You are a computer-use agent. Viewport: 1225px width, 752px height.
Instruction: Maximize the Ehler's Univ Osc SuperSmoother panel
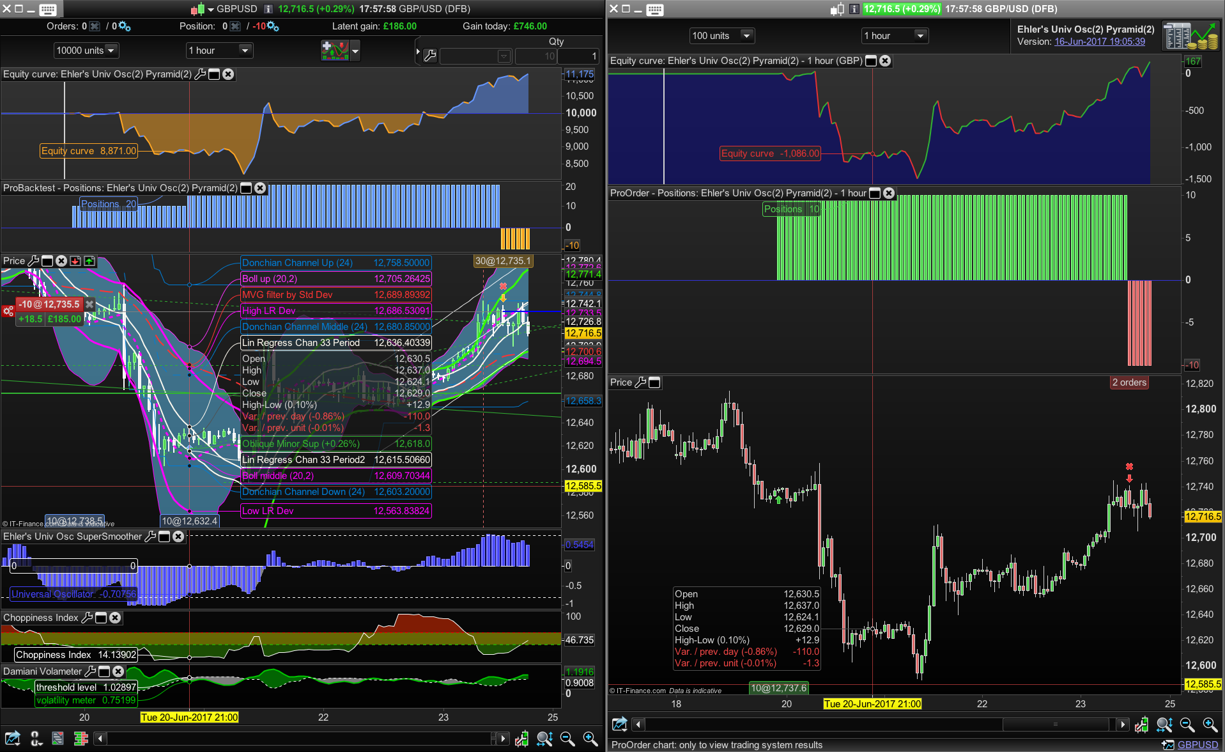pos(164,537)
